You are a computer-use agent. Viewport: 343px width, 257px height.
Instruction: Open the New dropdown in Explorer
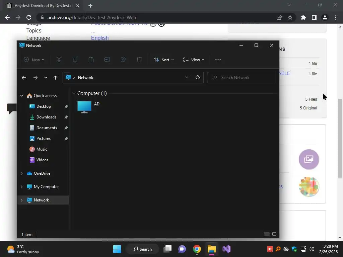pyautogui.click(x=34, y=60)
